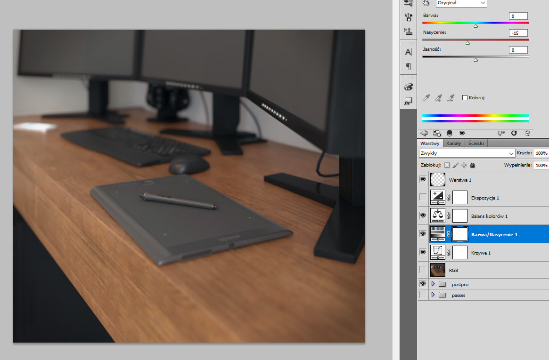
Task: Switch to the Kanały tab
Action: 453,144
